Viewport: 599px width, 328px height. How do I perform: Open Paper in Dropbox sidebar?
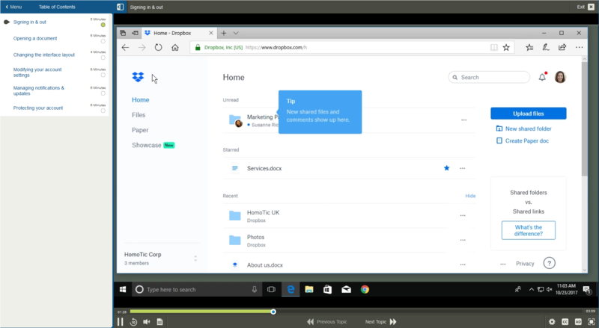[x=140, y=130]
